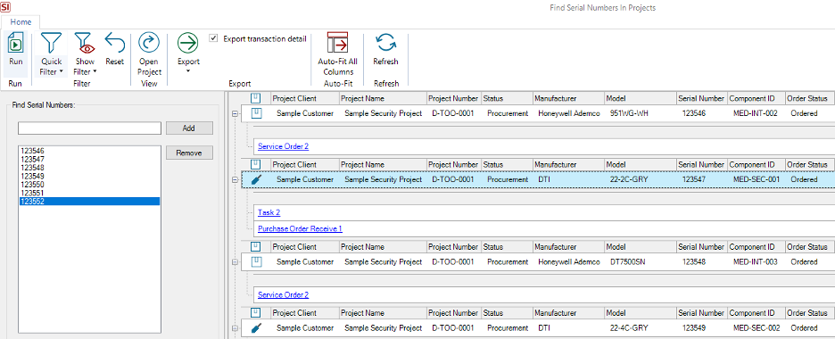Screen dimensions: 835x339
Task: Click wire icon in 22-4C-GRY row
Action: coord(256,328)
